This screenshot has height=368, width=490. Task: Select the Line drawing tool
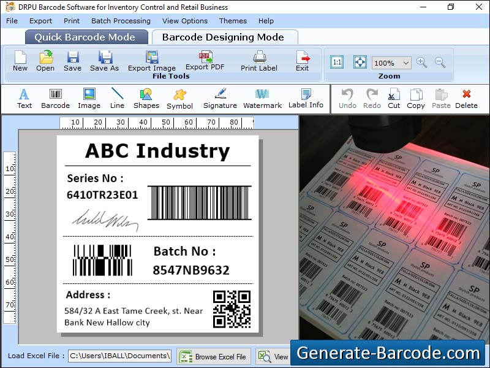click(117, 98)
